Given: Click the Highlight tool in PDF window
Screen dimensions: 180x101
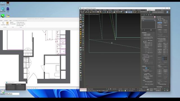Looking at the screenshot, I should click(x=7, y=24).
